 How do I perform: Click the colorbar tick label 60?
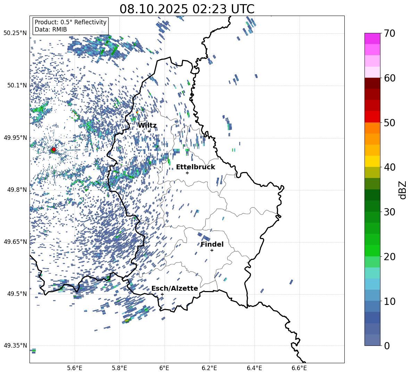pyautogui.click(x=389, y=78)
